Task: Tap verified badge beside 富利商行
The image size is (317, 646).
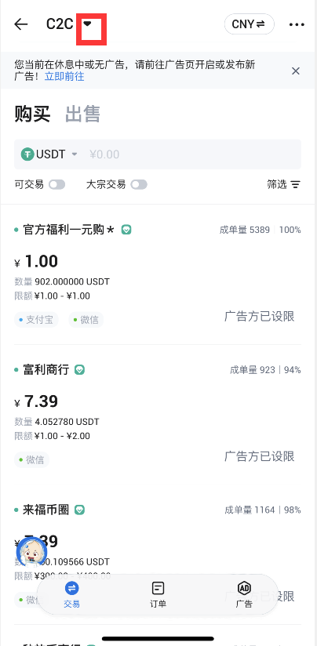Action: pos(79,369)
